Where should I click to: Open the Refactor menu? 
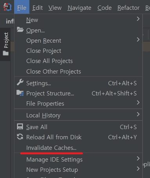pyautogui.click(x=128, y=8)
